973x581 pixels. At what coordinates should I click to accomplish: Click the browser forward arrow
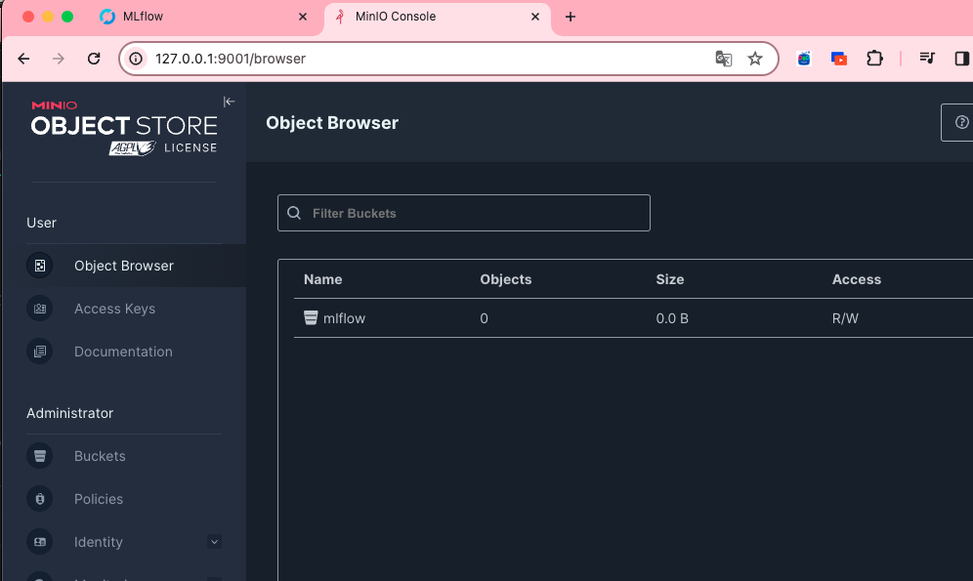[x=59, y=59]
